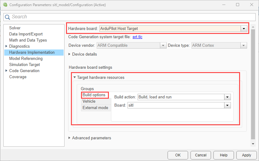Click the Groups label
The width and height of the screenshot is (259, 161).
(x=87, y=89)
